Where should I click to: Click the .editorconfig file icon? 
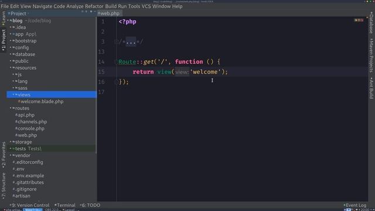pos(13,162)
